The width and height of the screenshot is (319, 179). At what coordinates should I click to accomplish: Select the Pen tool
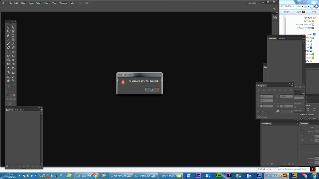[8, 36]
